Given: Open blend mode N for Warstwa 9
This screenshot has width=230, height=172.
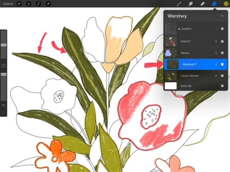Looking at the screenshot, I should (216, 64).
